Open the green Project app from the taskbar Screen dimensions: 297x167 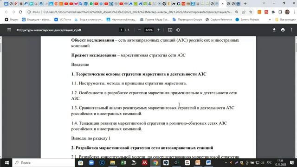[x=123, y=163]
